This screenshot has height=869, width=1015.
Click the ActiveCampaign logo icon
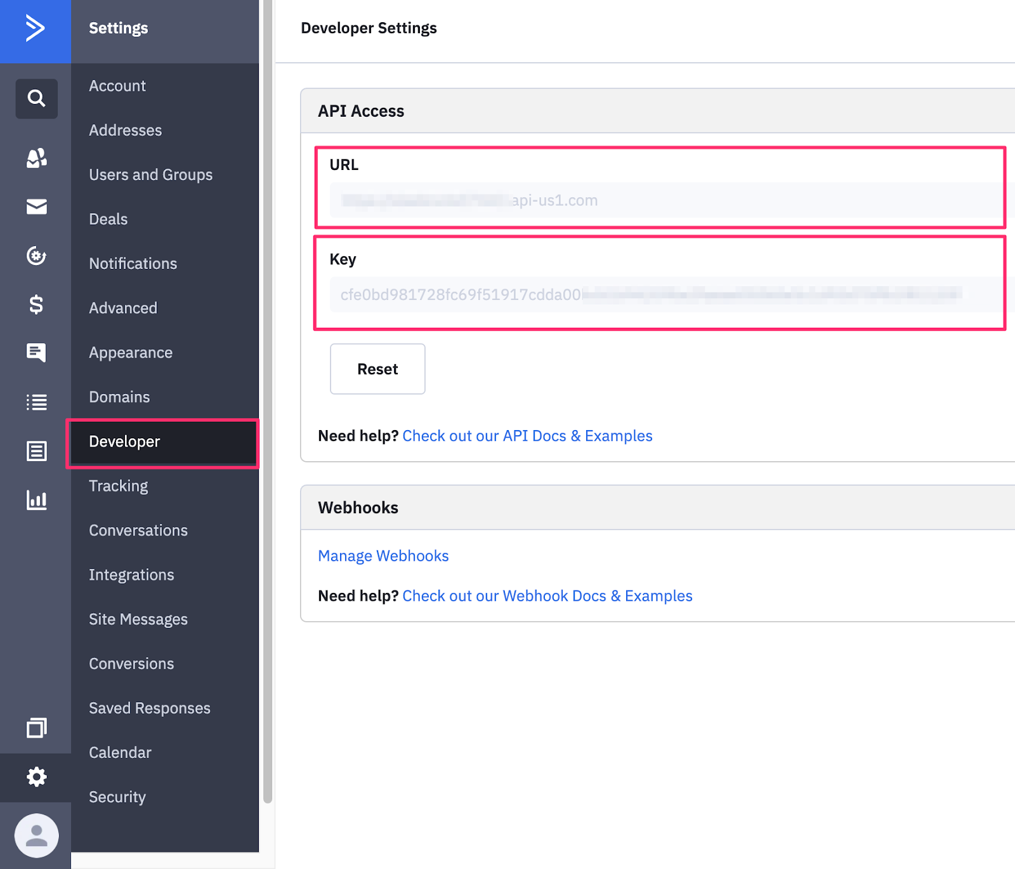[35, 29]
